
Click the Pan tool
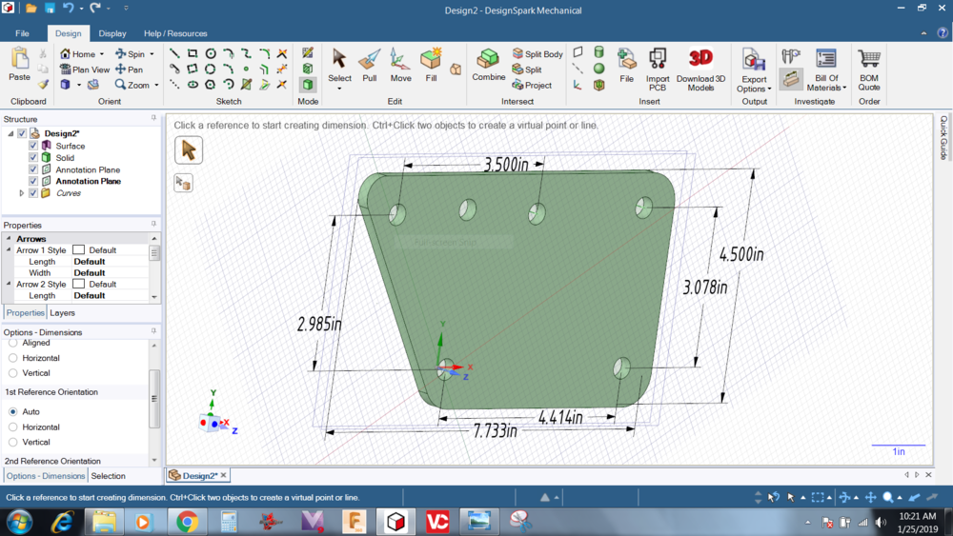[129, 69]
